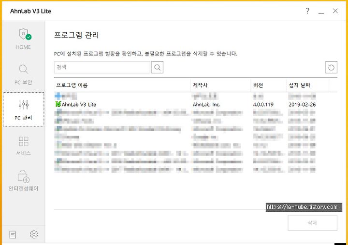Viewport: 348px width, 245px height.
Task: Sort by the 제작사 column header
Action: click(x=220, y=85)
